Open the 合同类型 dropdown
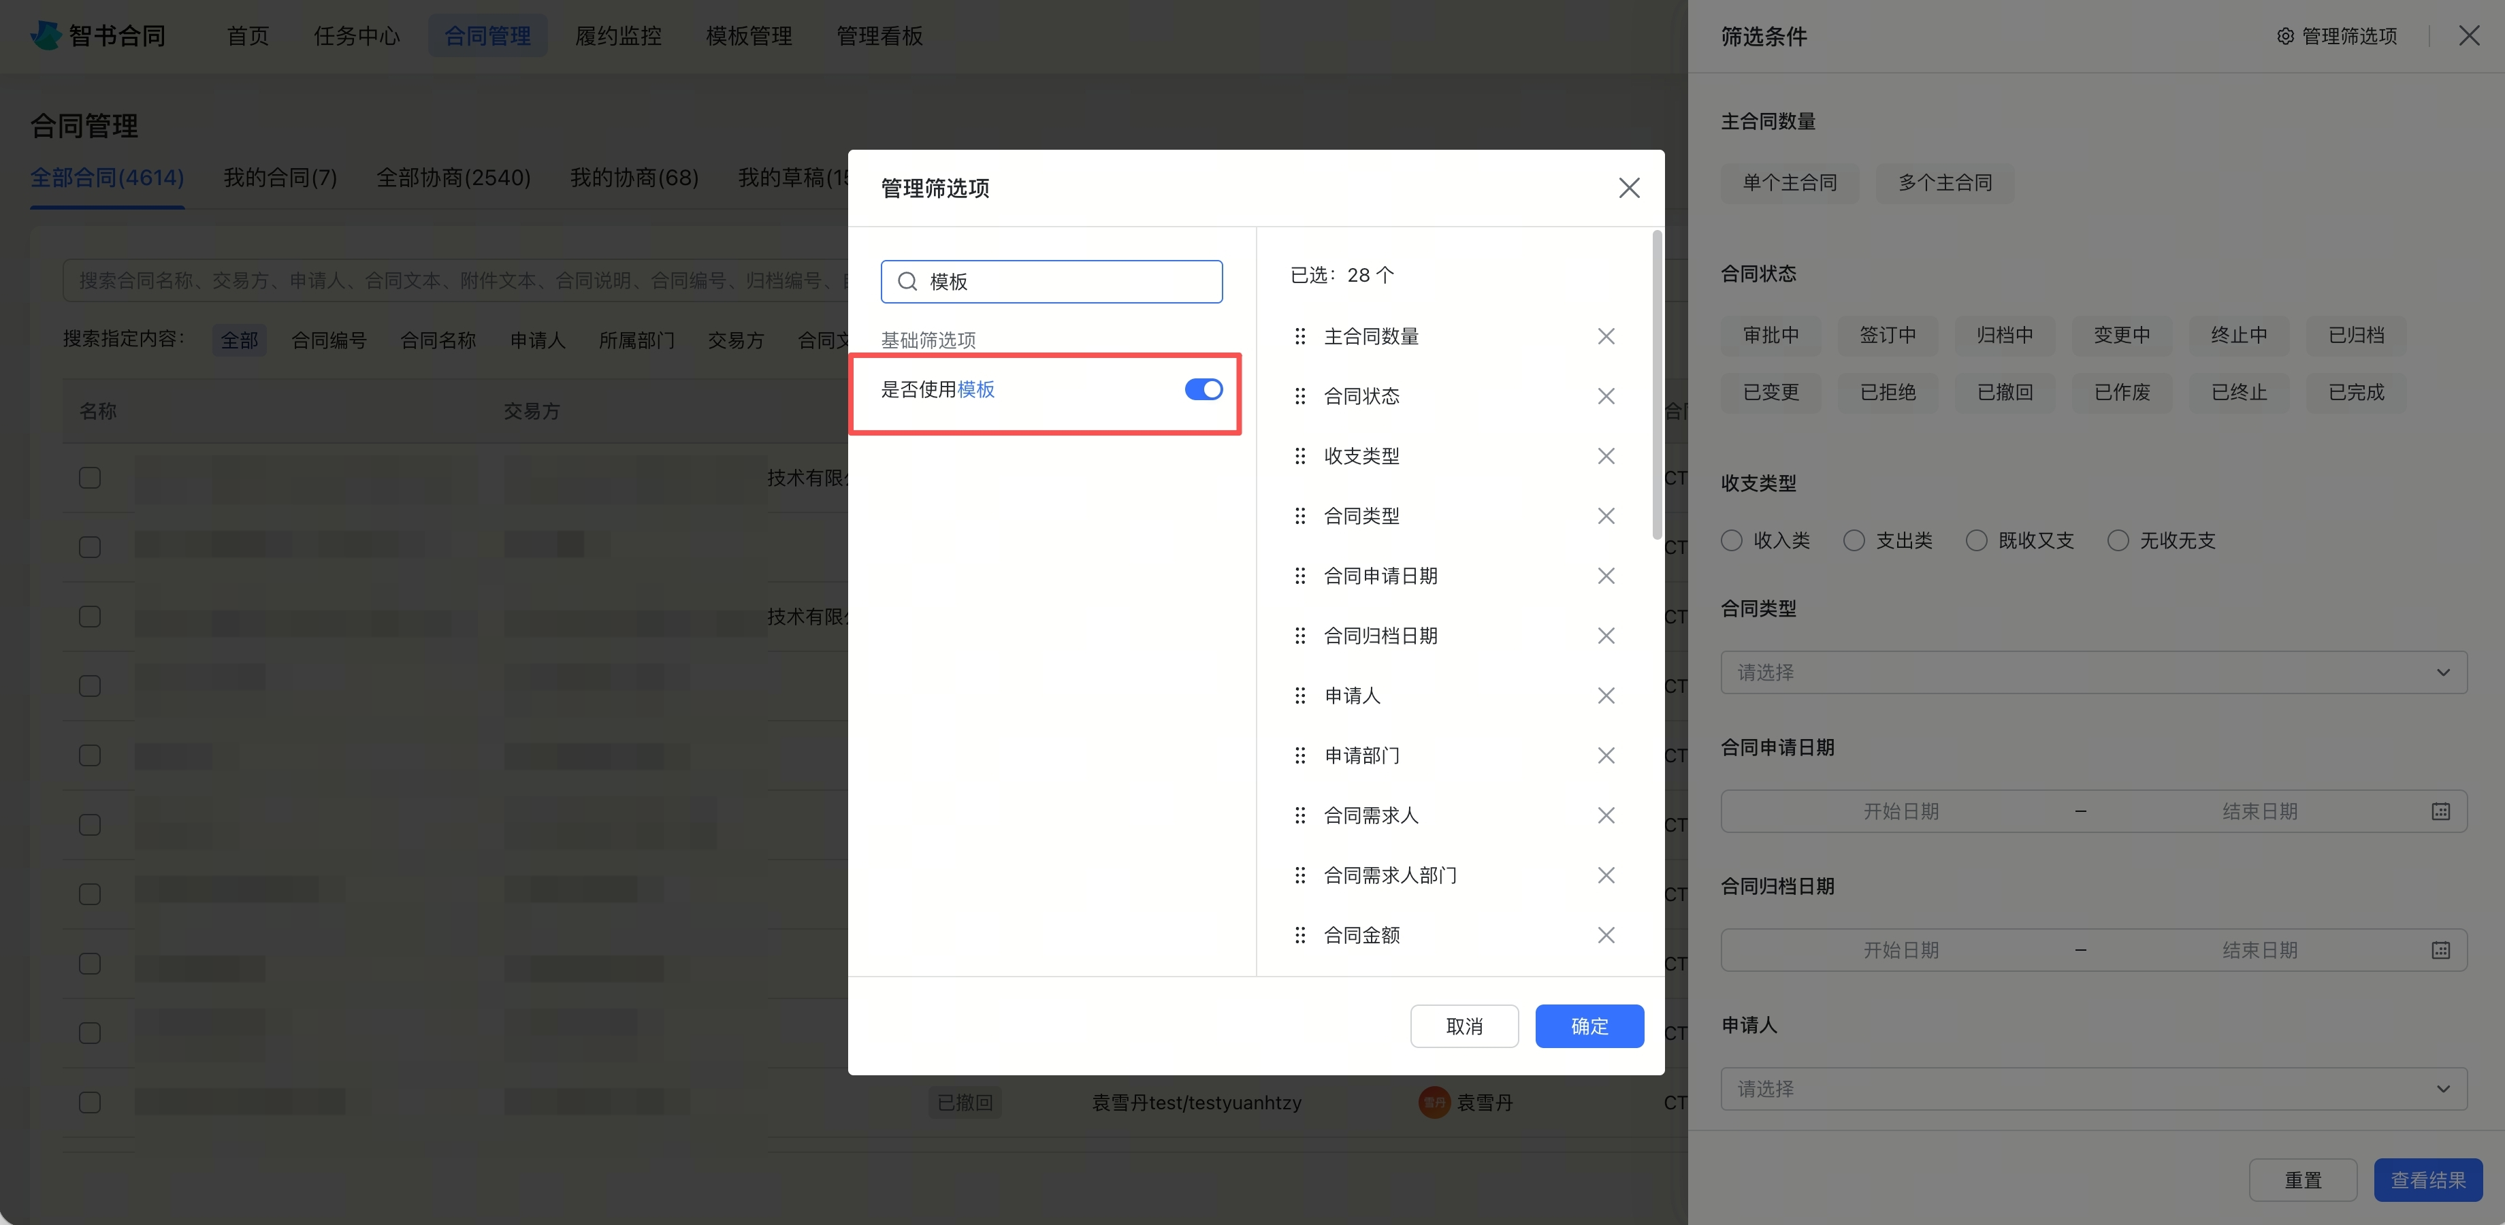The height and width of the screenshot is (1225, 2505). tap(2094, 672)
